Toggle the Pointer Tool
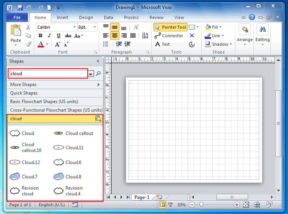This screenshot has height=214, width=288. 170,27
